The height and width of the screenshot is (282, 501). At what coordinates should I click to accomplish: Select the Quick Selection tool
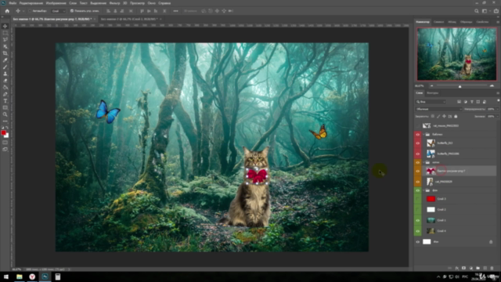pyautogui.click(x=5, y=46)
